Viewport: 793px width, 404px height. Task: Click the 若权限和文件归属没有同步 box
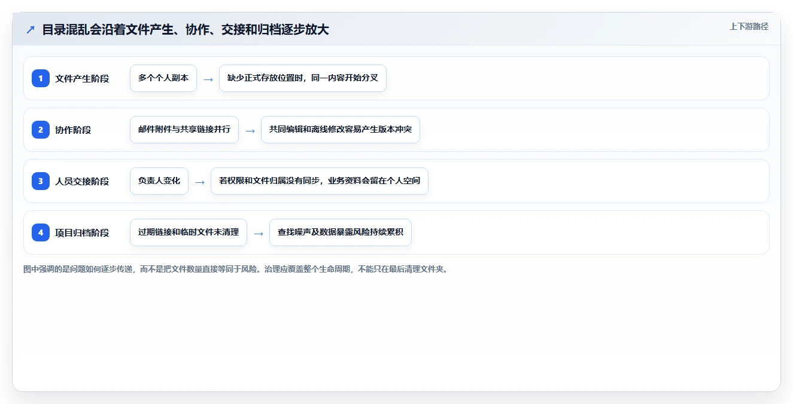coord(320,181)
